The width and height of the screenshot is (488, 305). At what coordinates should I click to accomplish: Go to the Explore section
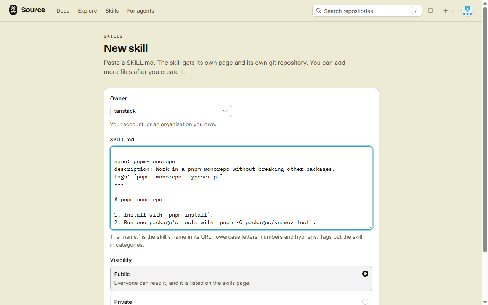pos(87,11)
